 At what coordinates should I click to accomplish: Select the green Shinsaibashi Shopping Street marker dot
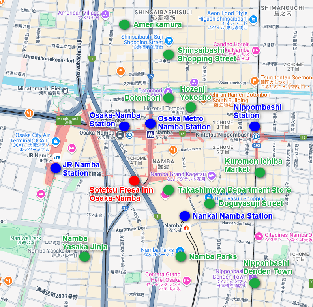tap(169, 54)
